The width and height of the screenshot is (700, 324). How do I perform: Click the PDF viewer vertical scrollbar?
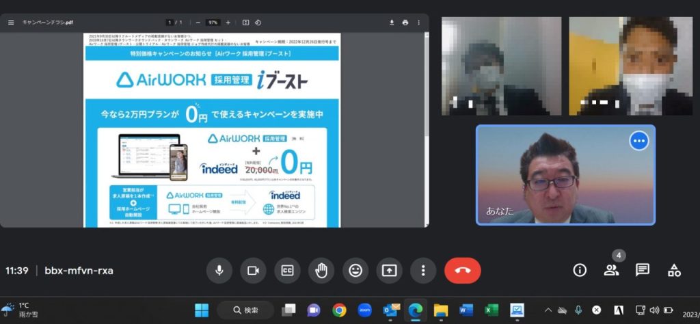tap(427, 85)
